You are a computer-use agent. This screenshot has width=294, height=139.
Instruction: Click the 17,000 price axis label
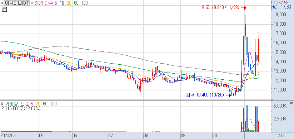coord(280,34)
